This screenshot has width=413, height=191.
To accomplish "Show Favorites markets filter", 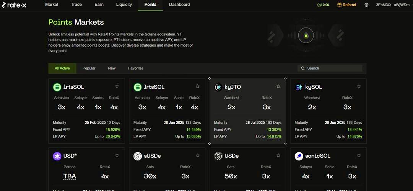I will (x=136, y=68).
